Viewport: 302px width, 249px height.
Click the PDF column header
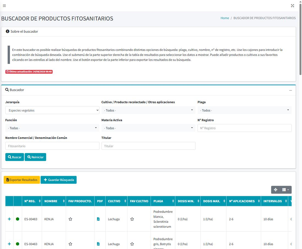[100, 201]
